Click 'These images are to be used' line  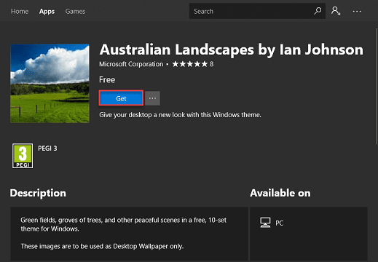102,246
